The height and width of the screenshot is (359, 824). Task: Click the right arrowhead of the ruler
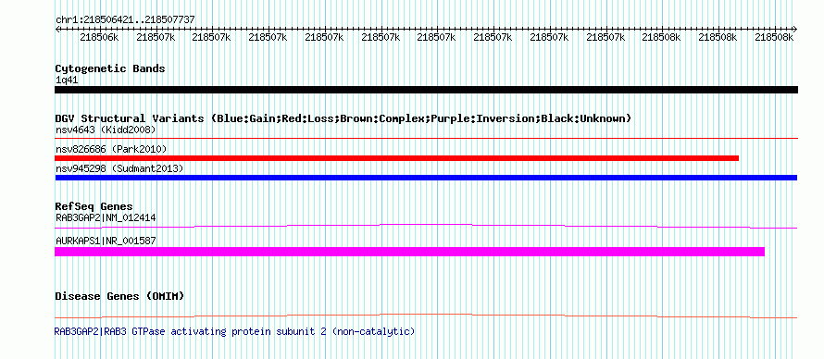point(795,29)
